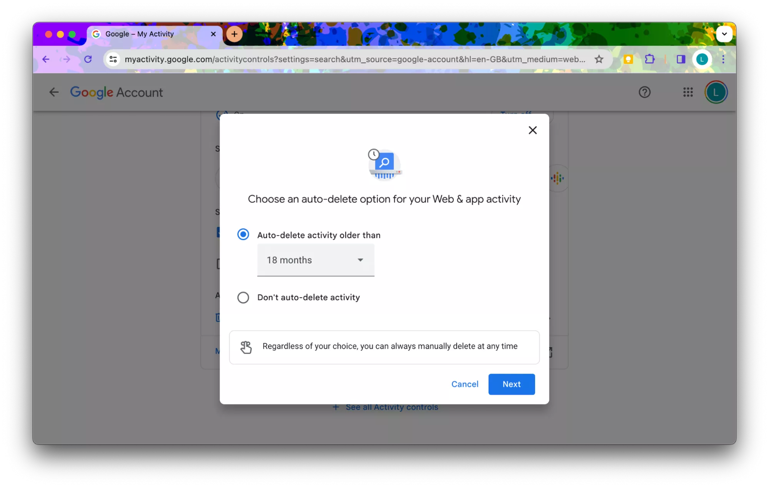Bookmark this page with star icon
The height and width of the screenshot is (488, 769).
(599, 59)
